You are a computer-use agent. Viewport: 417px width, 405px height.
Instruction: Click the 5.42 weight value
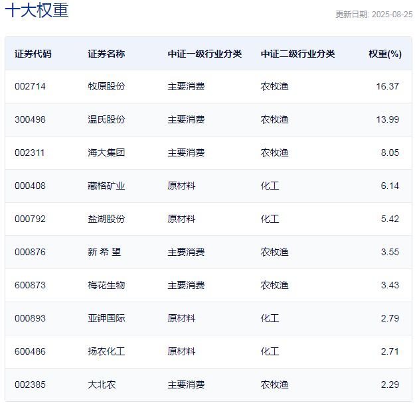[x=390, y=219]
